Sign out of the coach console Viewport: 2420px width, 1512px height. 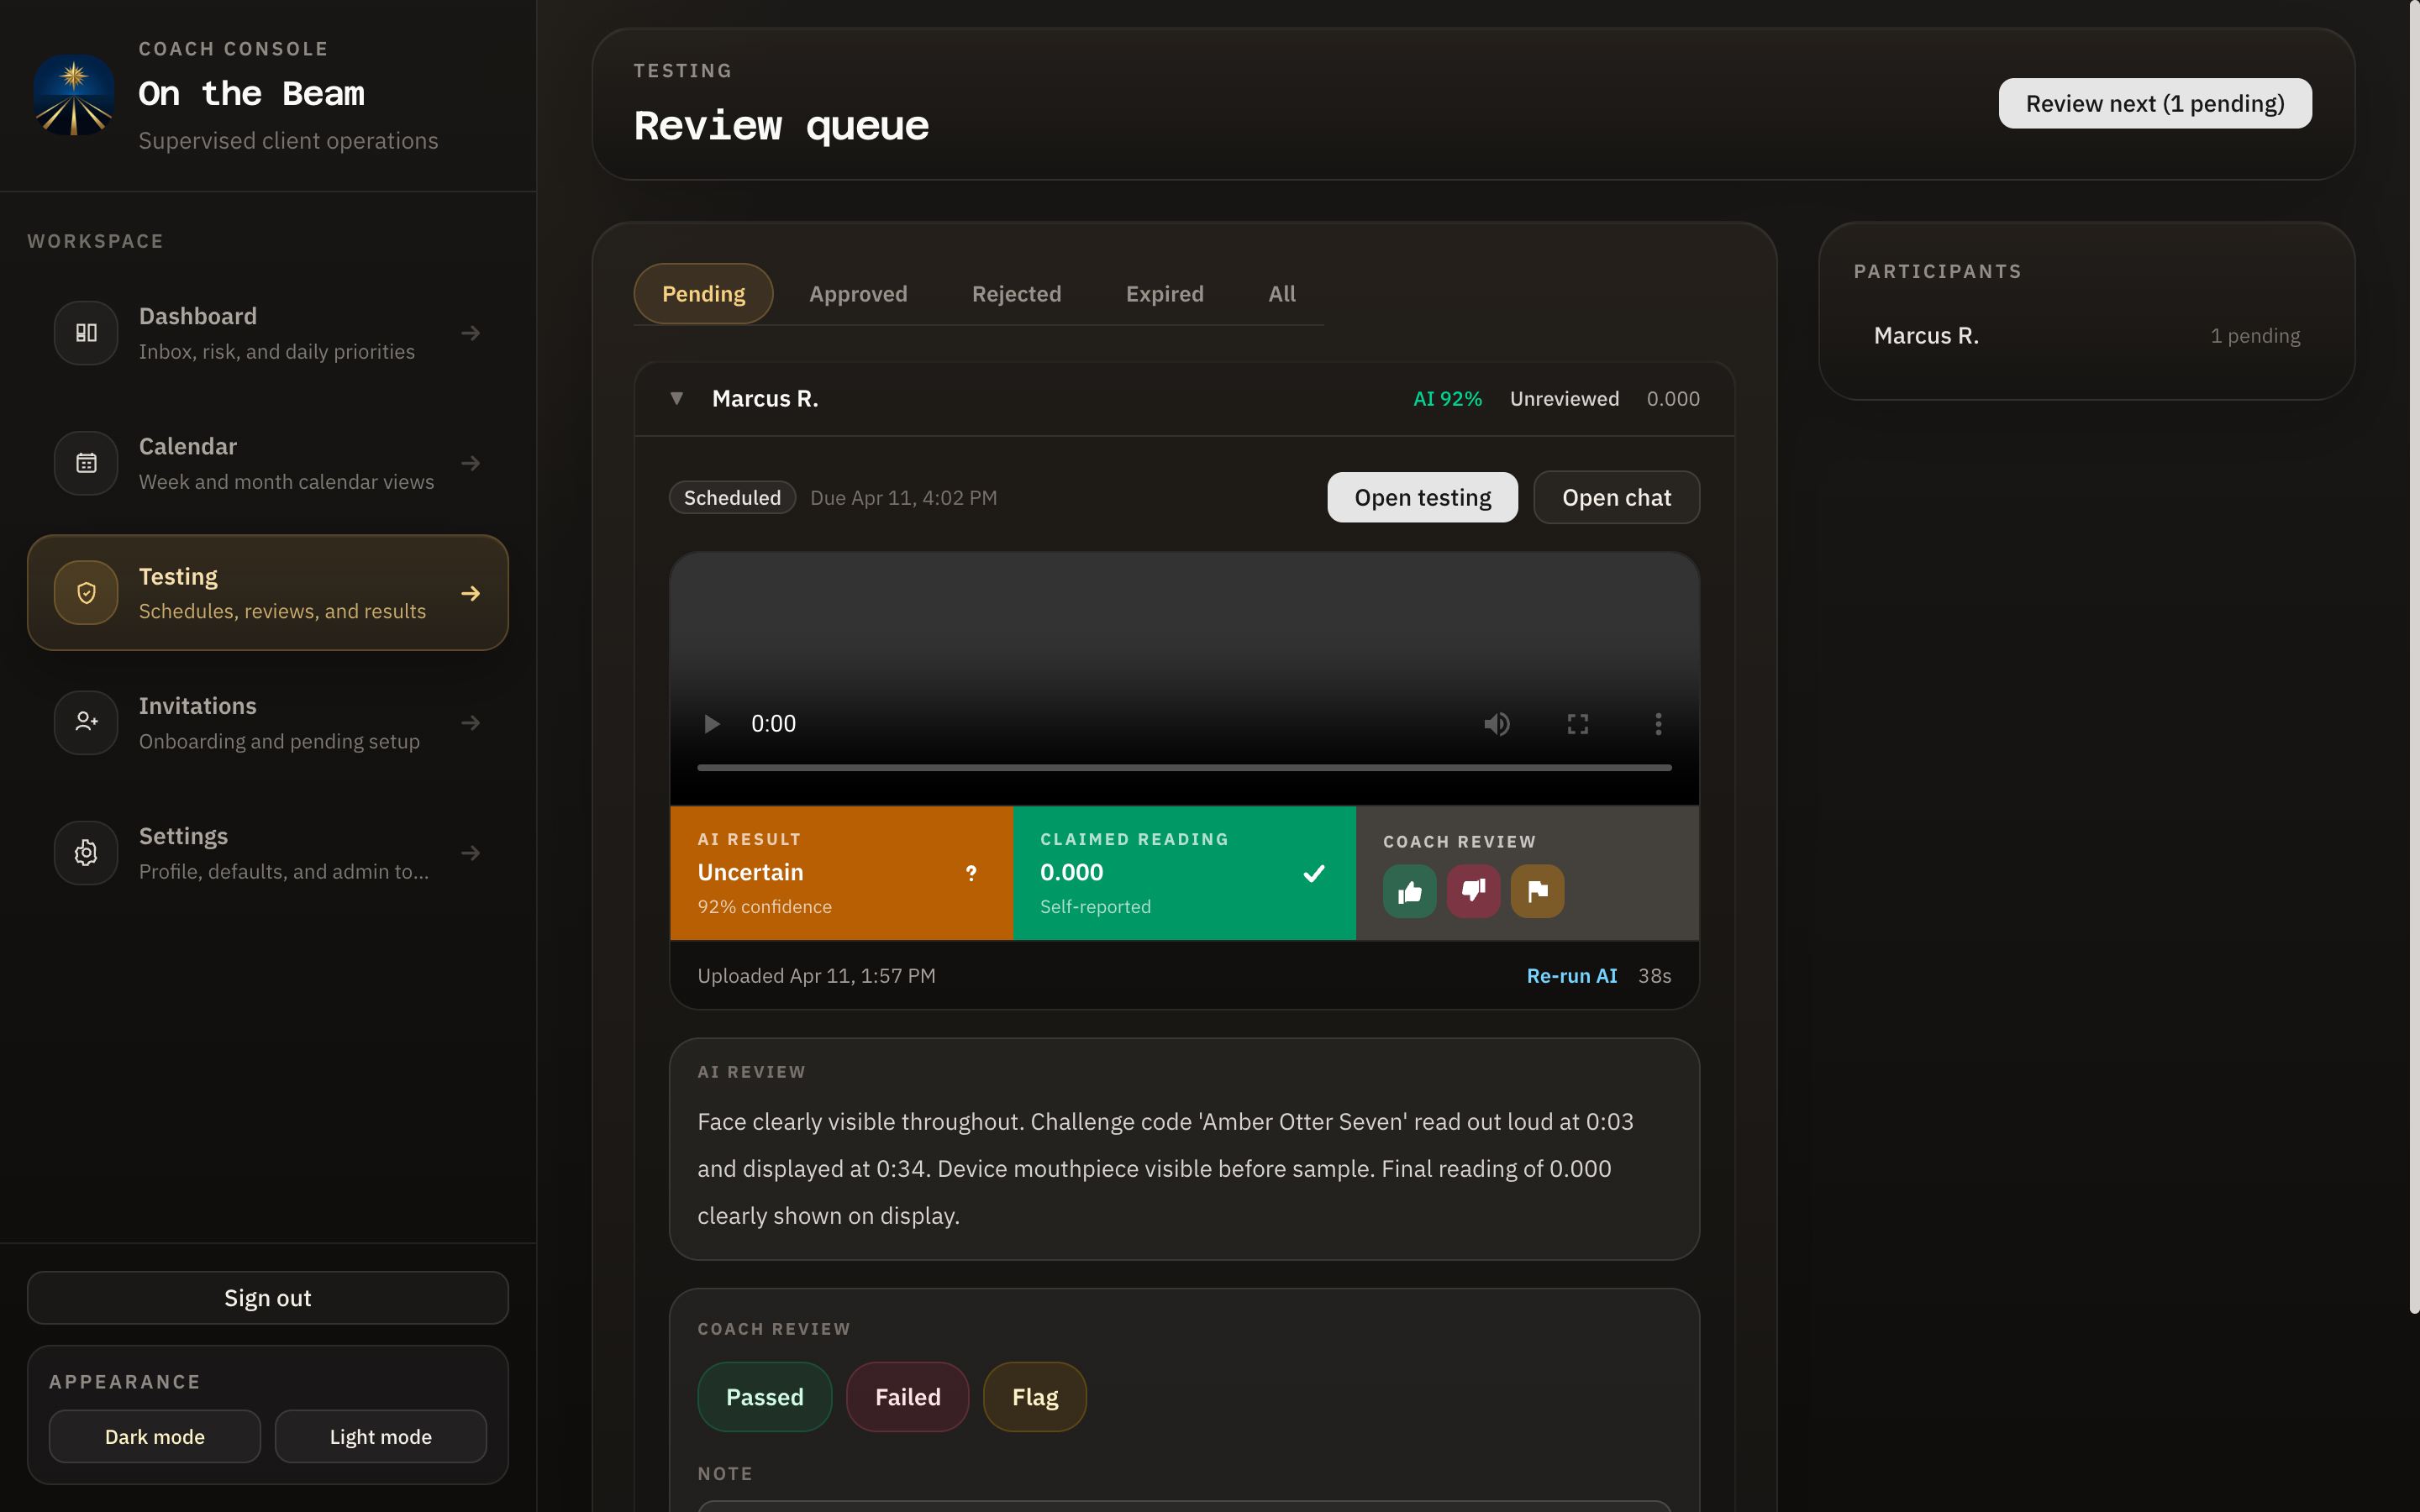point(268,1297)
